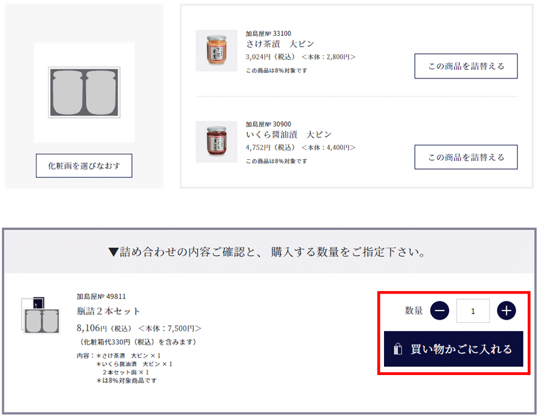Select the 加島屋№ 30900 item number
This screenshot has height=417, width=538.
pyautogui.click(x=268, y=124)
